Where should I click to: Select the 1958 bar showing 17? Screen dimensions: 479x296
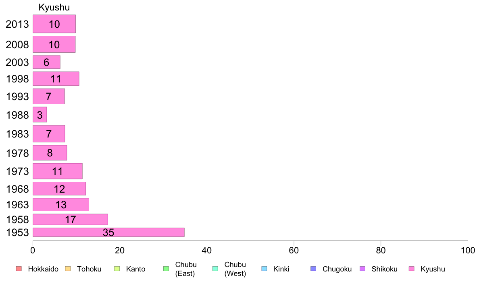(70, 220)
